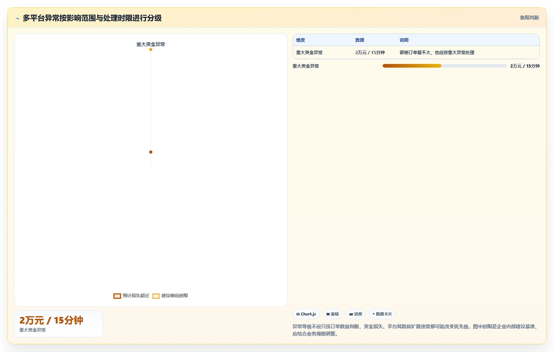Image resolution: width=554 pixels, height=352 pixels.
Task: Click the 进度 tag chip
Action: pos(356,314)
